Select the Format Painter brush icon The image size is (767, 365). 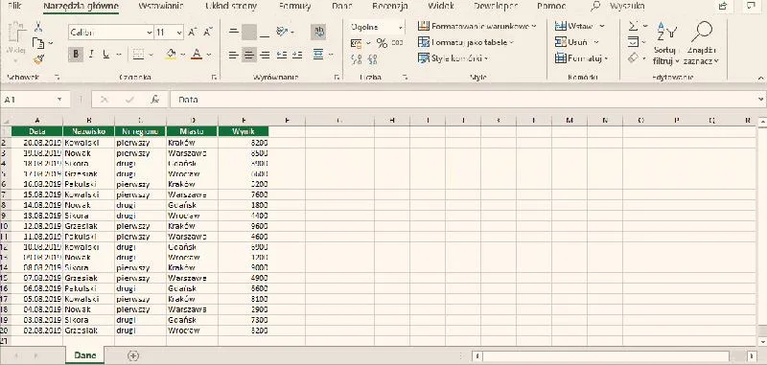coord(38,59)
